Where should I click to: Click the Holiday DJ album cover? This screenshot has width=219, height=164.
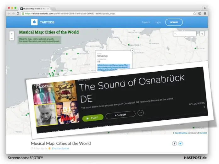67,112
